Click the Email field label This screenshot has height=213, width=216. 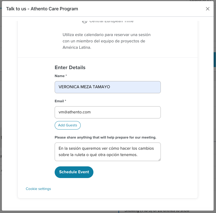tap(60, 101)
